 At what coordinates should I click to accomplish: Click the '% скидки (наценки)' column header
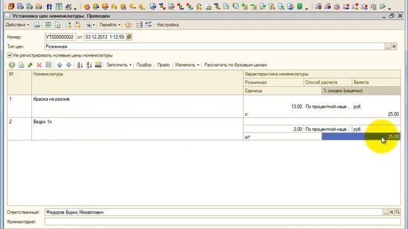(361, 90)
